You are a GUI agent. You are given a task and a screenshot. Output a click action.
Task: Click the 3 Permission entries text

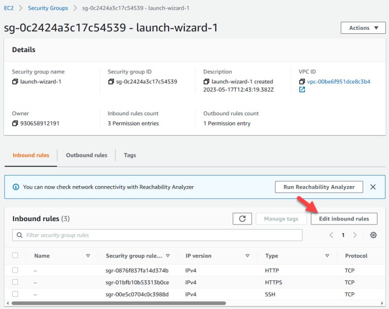click(133, 123)
